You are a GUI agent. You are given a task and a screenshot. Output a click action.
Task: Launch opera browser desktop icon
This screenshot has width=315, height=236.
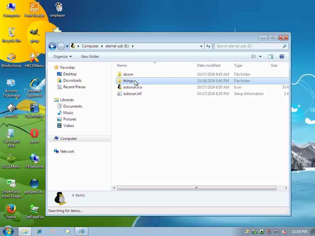coord(34,136)
